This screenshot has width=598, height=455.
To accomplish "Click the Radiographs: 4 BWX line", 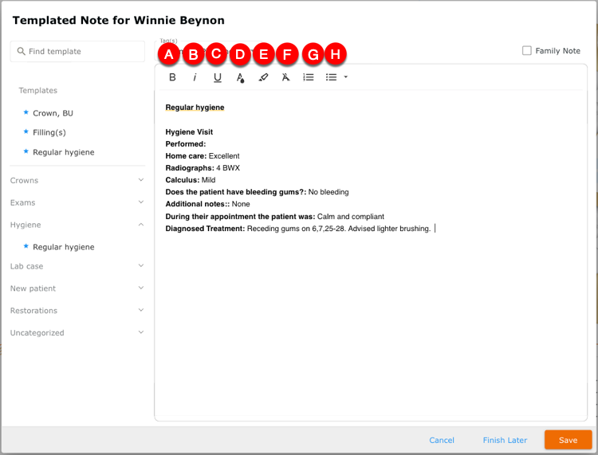I will tap(203, 168).
